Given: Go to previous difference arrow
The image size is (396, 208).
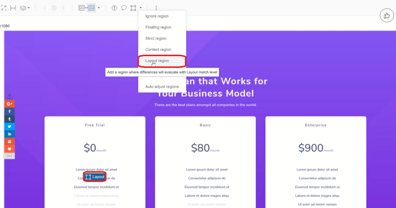Looking at the screenshot, I should point(45,8).
